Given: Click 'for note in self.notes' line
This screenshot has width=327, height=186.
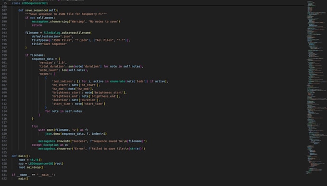Looking at the screenshot, I should [x=63, y=111].
